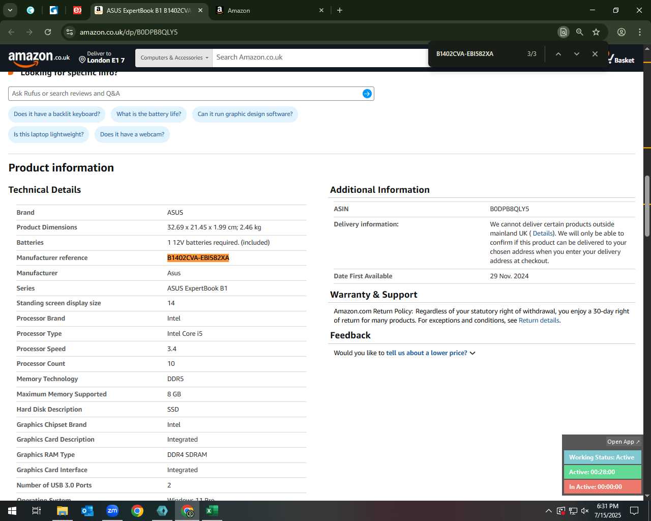Open second Chrome profile window icon
Viewport: 651px width, 521px height.
coord(188,511)
